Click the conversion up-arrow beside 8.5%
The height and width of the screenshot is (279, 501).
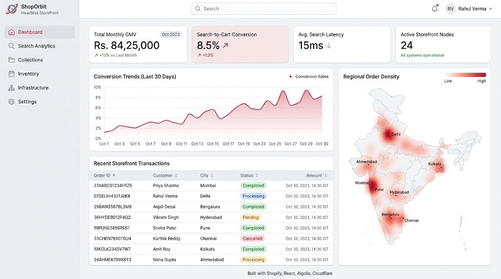point(226,45)
